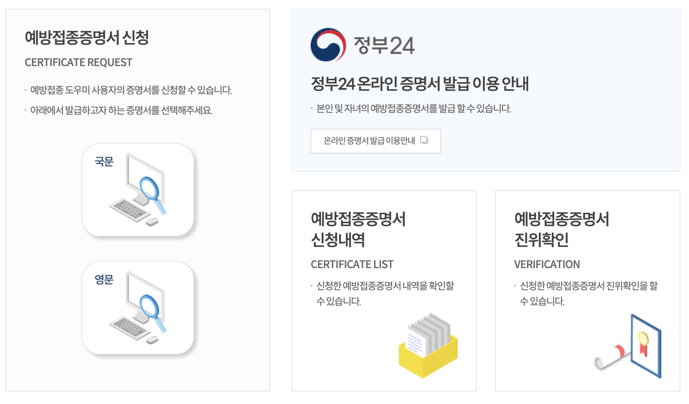Image resolution: width=689 pixels, height=404 pixels.
Task: Click the 정부24 logo text
Action: (384, 46)
